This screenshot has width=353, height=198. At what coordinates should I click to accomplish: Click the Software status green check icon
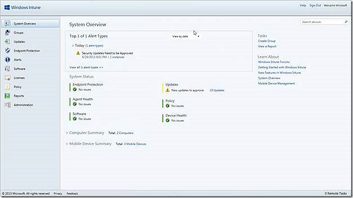(75, 119)
